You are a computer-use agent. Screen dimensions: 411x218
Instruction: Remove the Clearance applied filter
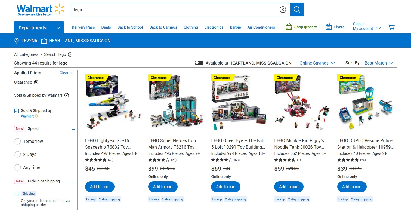point(36,82)
